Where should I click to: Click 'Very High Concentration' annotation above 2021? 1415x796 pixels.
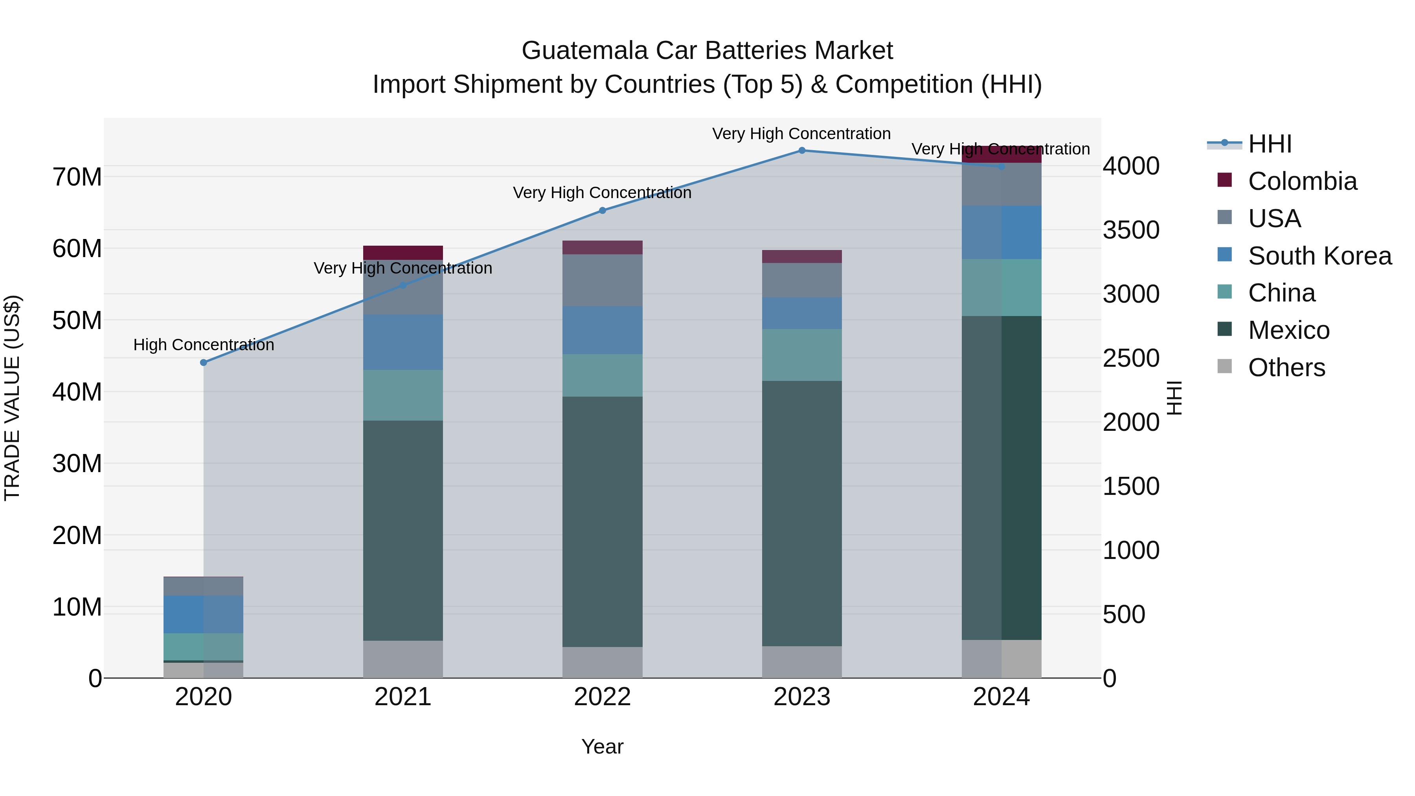point(402,268)
